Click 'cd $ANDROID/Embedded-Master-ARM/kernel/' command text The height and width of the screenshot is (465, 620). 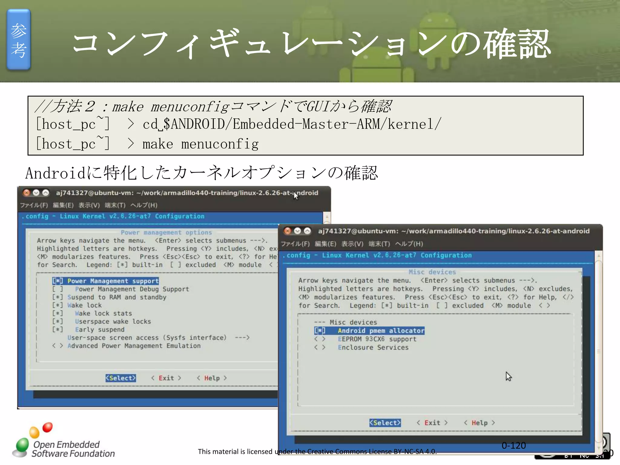tap(292, 124)
